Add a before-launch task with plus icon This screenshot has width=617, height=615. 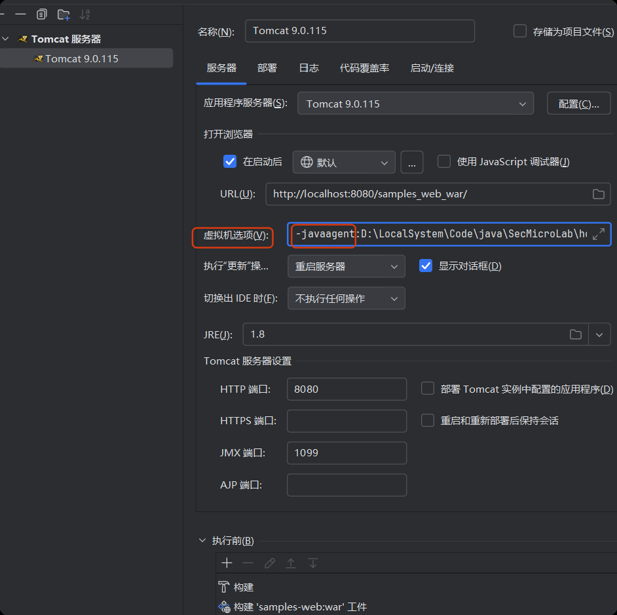click(227, 563)
